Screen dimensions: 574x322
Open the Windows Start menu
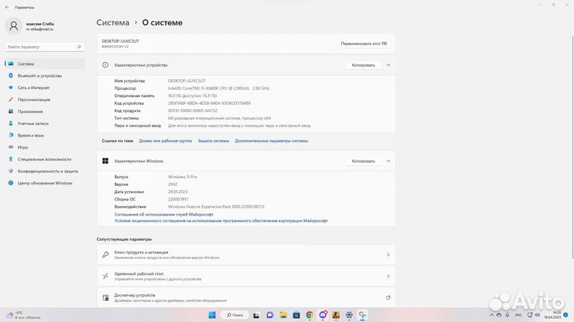212,315
